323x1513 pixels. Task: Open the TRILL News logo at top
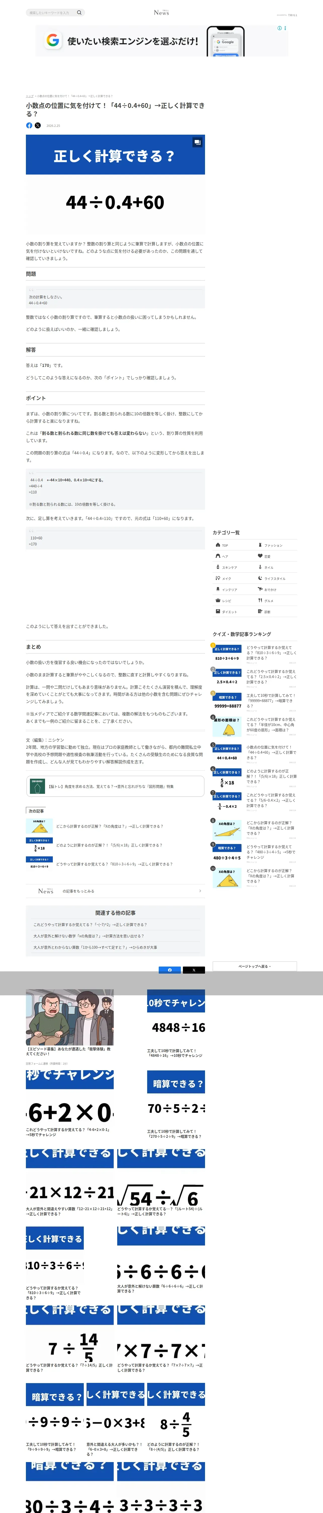(161, 12)
